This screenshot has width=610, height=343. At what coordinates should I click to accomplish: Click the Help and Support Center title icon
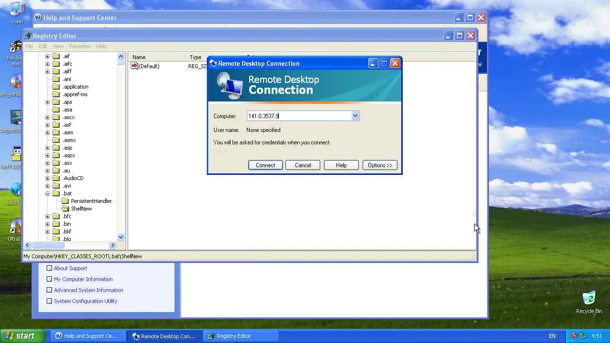pyautogui.click(x=38, y=18)
